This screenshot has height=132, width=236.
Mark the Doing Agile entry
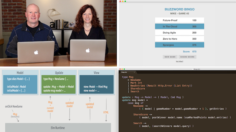[180, 32]
